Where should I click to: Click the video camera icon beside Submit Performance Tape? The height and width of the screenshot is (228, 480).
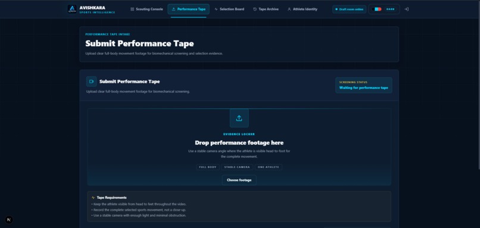tap(91, 82)
